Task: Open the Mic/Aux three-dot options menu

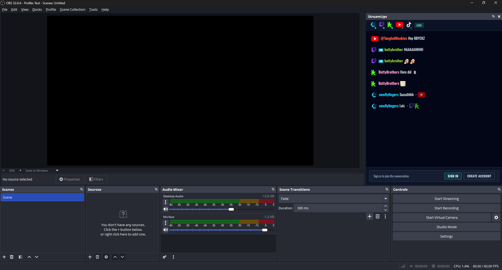Action: coord(166,223)
